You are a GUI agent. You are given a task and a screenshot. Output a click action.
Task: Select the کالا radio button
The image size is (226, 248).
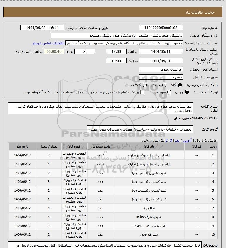click(180, 85)
